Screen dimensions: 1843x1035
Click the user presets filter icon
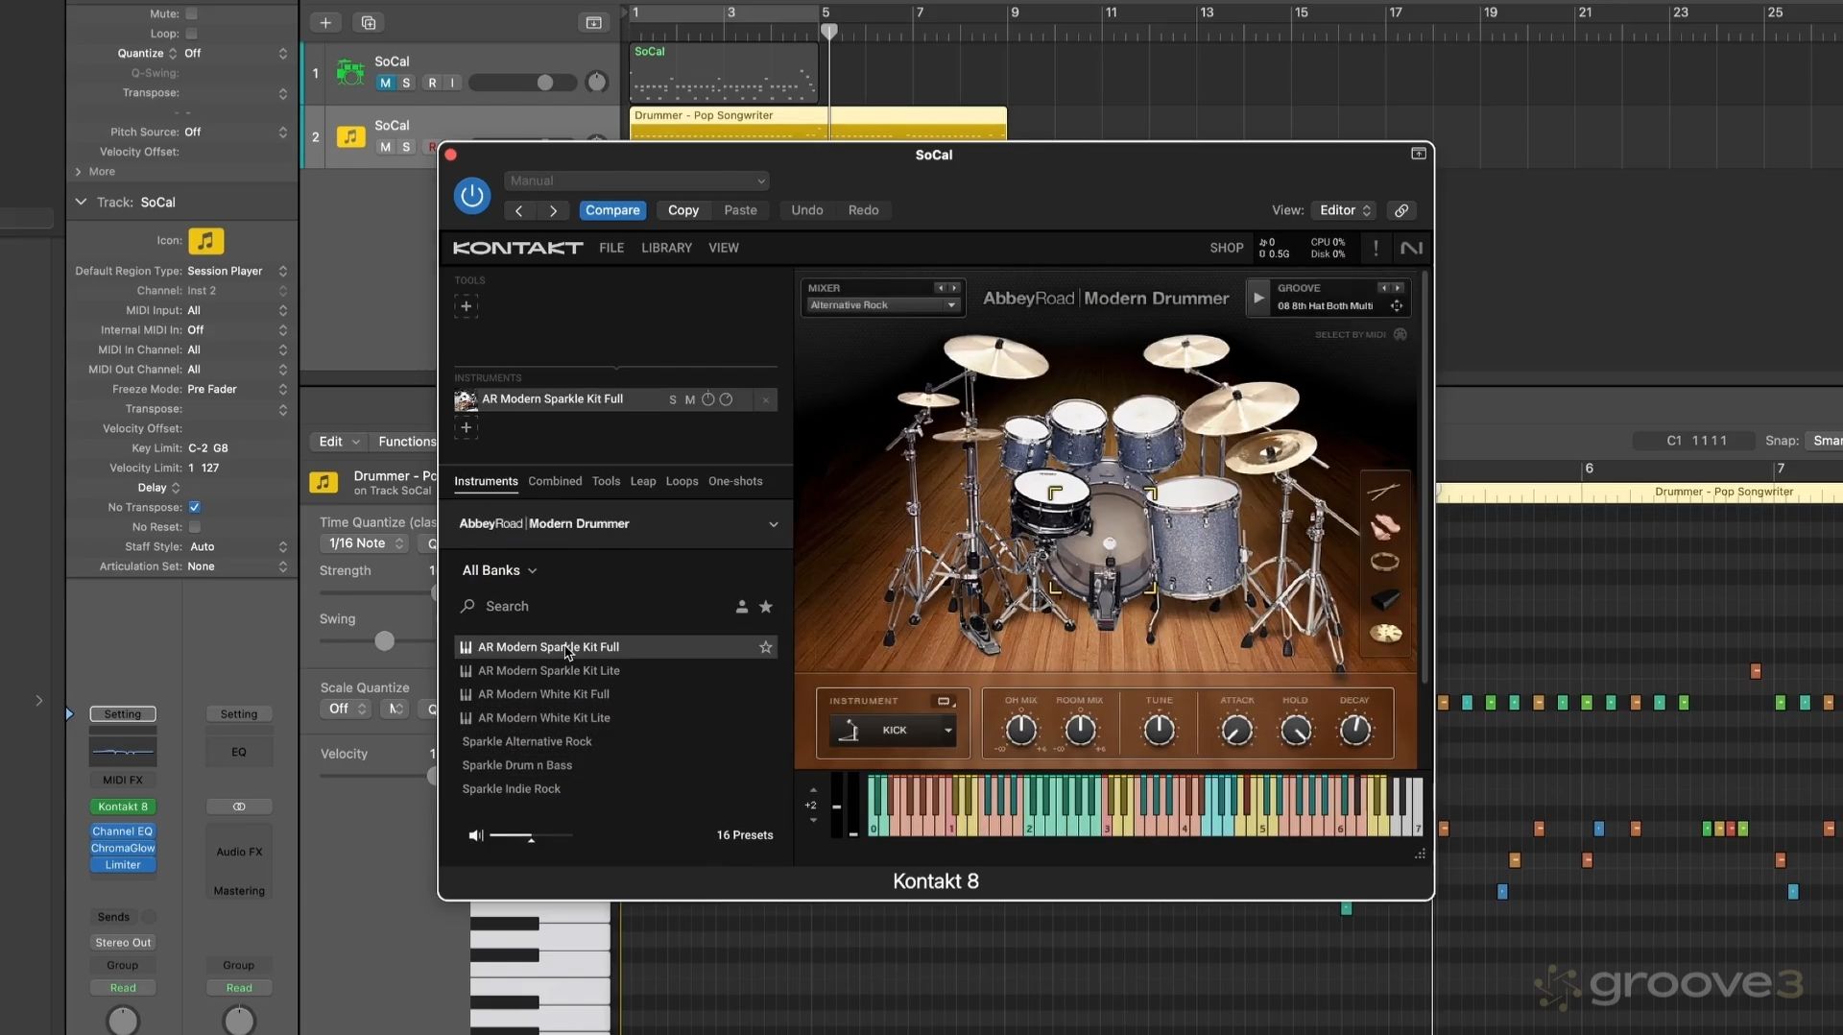[741, 607]
